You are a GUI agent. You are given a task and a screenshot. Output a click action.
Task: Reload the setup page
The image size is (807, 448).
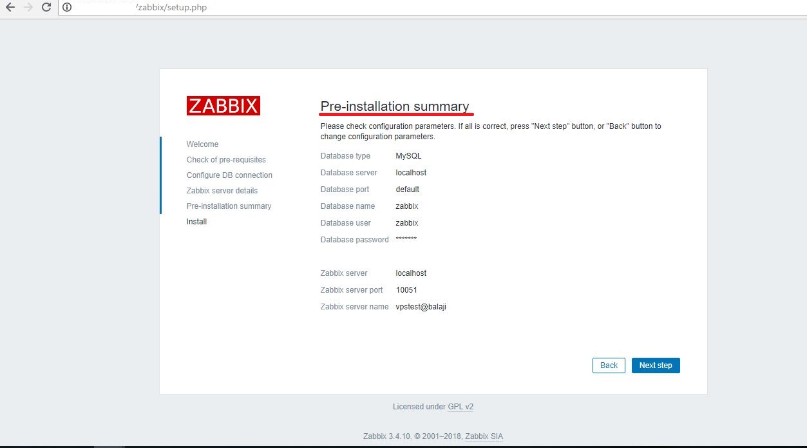pyautogui.click(x=46, y=8)
